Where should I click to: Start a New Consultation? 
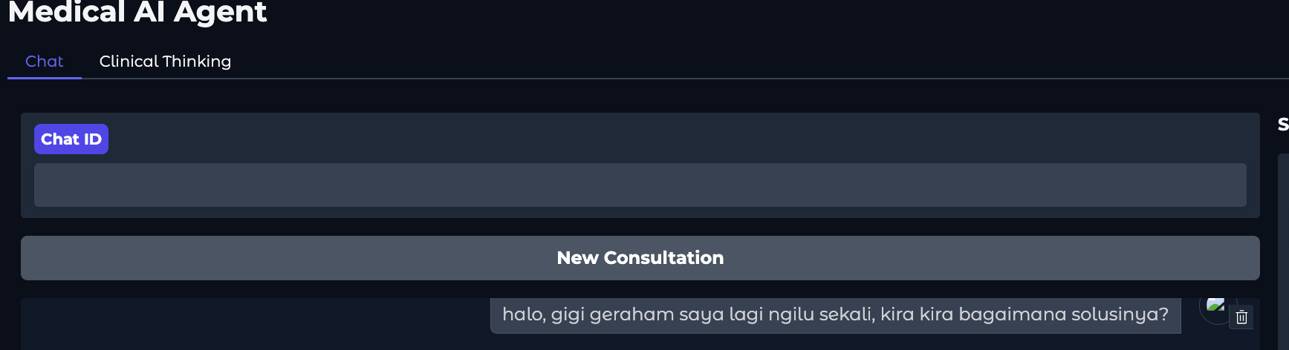click(640, 258)
